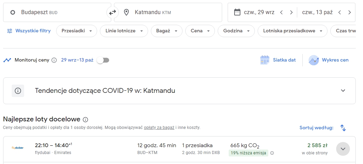Screen dimensions: 363x164
Task: Click the flydubai airline logo
Action: [x=18, y=148]
